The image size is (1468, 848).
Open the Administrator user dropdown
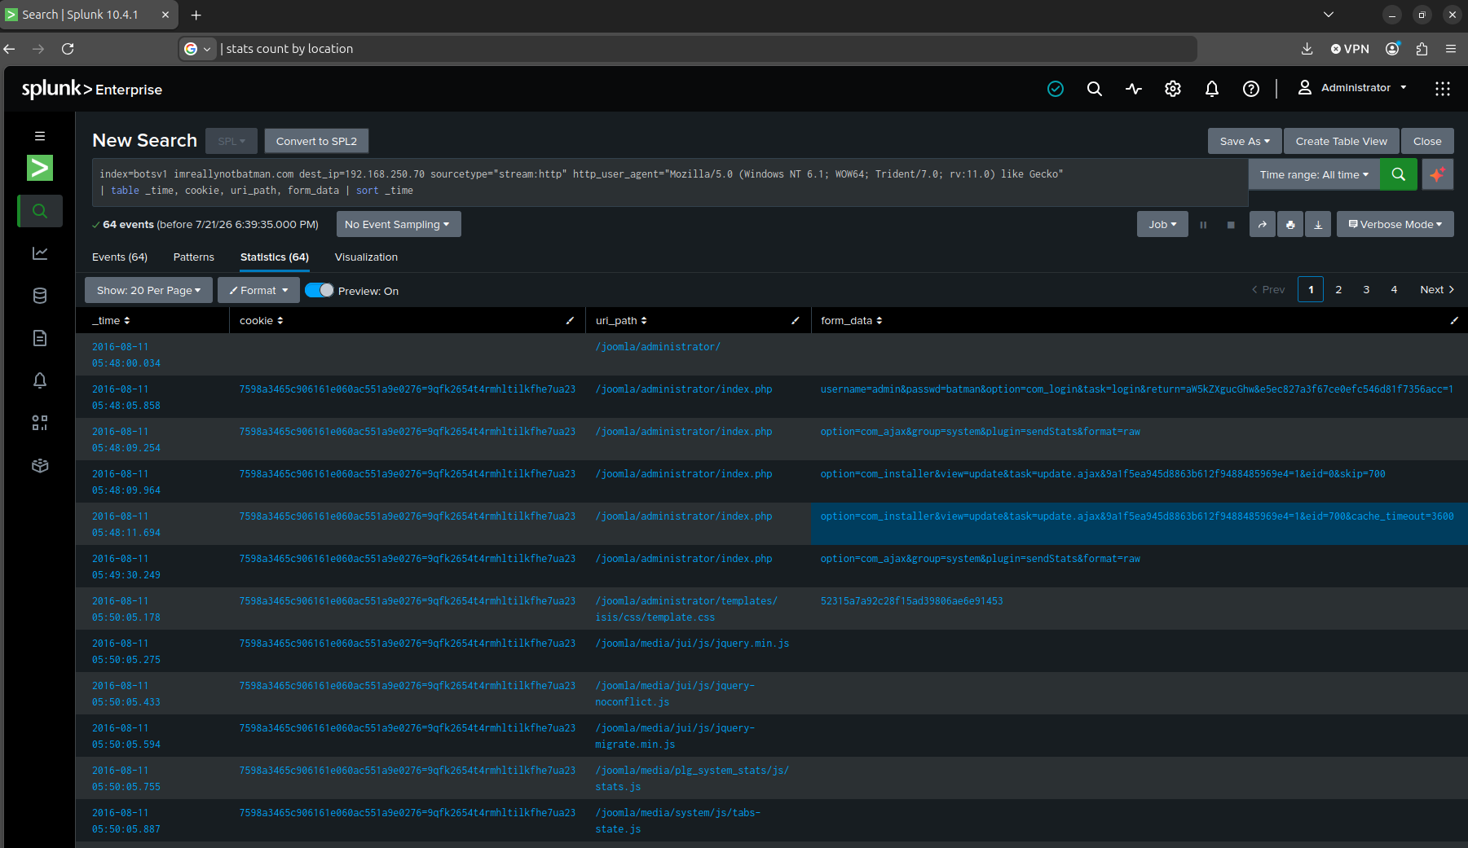[x=1352, y=88]
